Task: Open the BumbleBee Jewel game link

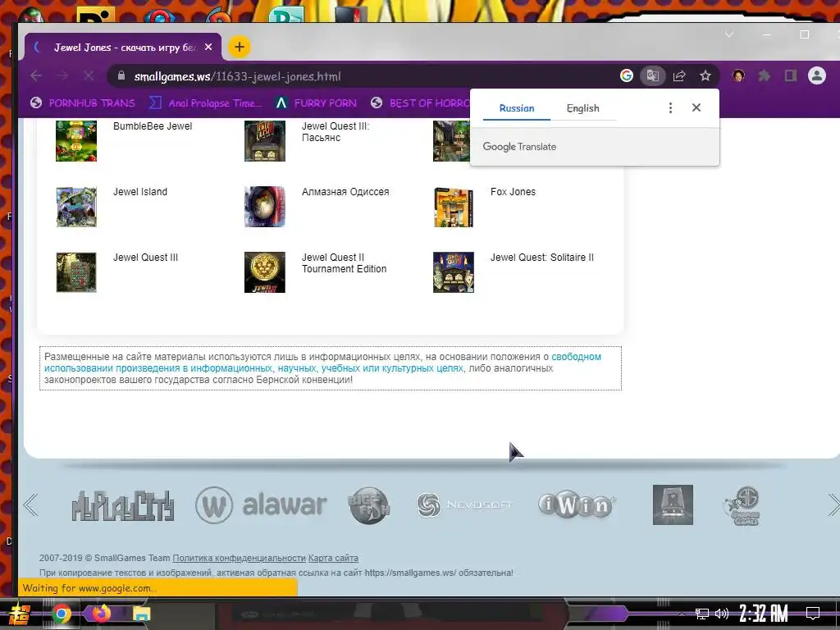Action: [x=153, y=126]
